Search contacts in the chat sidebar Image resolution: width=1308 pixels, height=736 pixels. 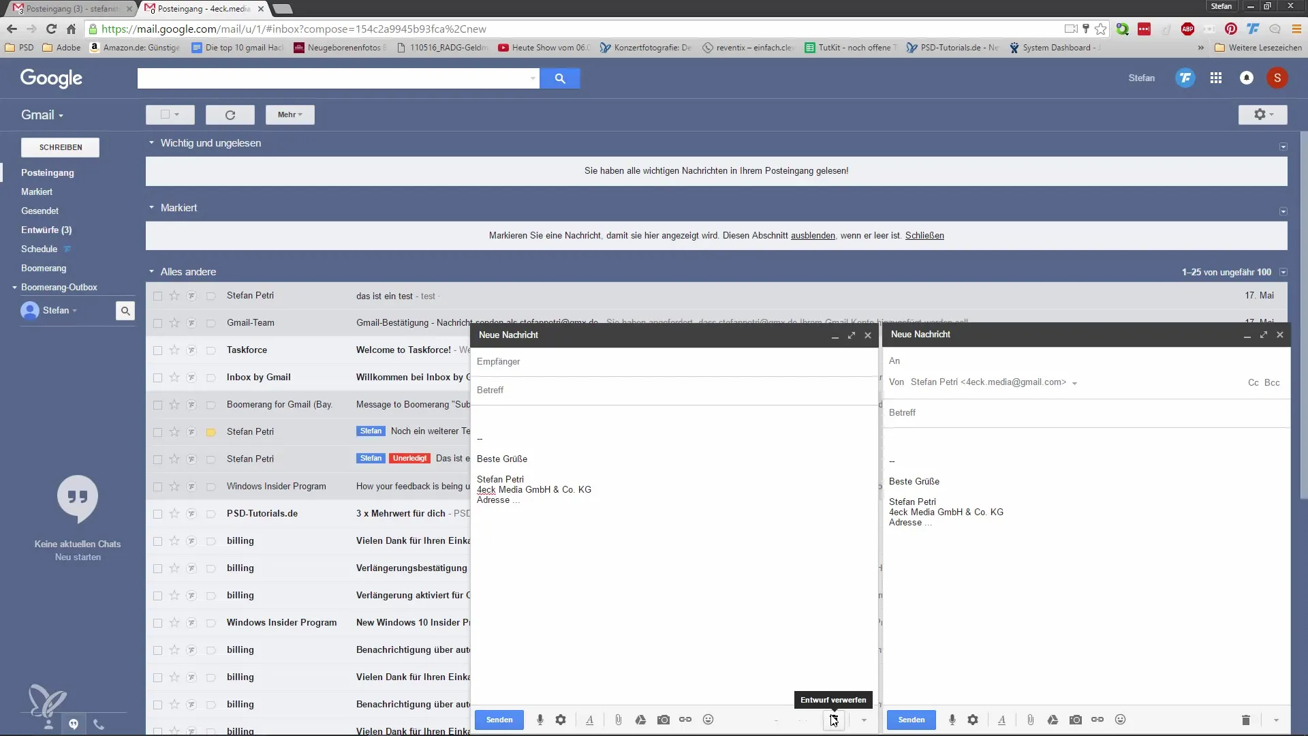tap(125, 311)
